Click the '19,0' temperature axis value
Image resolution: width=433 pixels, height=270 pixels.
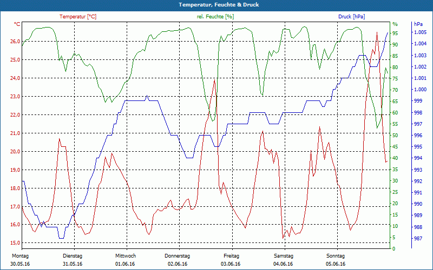(15, 170)
